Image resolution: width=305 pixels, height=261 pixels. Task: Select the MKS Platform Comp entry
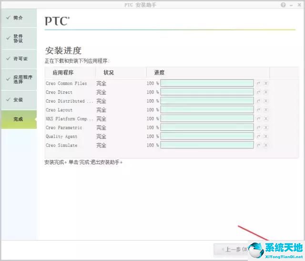coord(70,119)
